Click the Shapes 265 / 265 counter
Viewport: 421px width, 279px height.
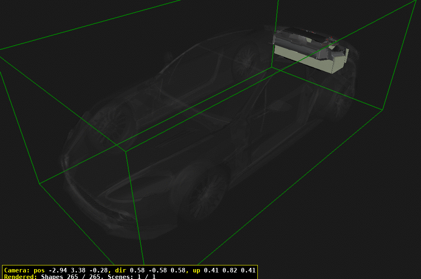(x=72, y=277)
